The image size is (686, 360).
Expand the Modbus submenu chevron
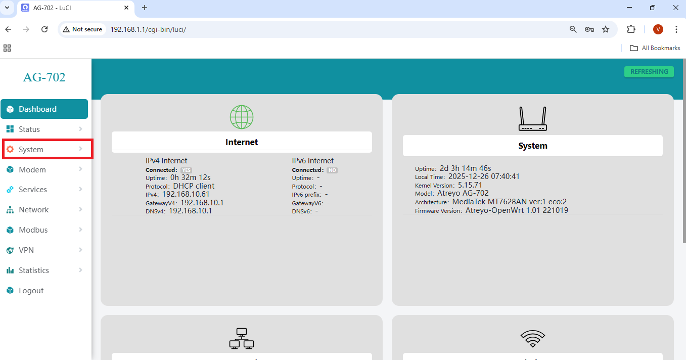[x=80, y=230]
